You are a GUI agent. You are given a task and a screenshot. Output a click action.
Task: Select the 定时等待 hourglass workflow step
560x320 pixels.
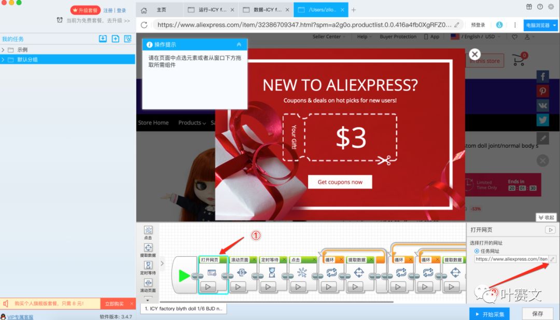point(272,272)
